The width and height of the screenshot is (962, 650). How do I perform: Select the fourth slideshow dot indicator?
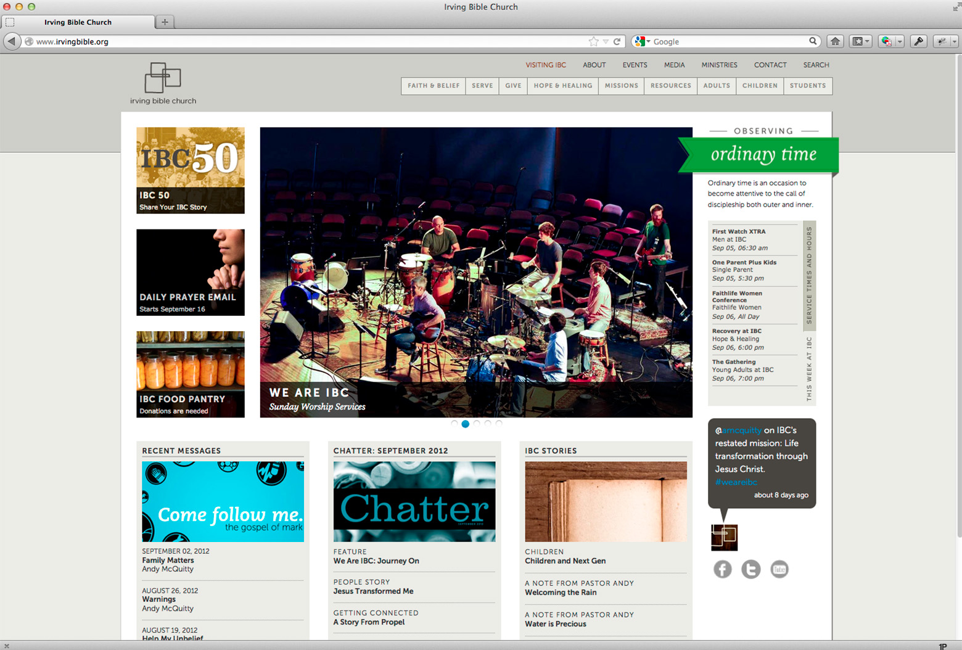point(488,424)
